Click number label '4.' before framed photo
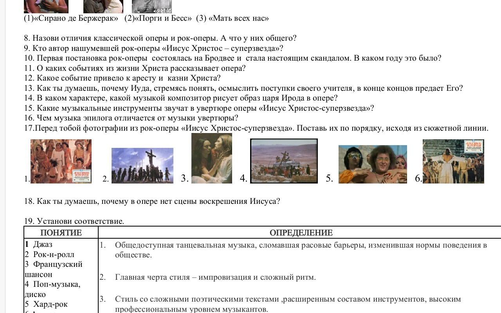 [243, 178]
